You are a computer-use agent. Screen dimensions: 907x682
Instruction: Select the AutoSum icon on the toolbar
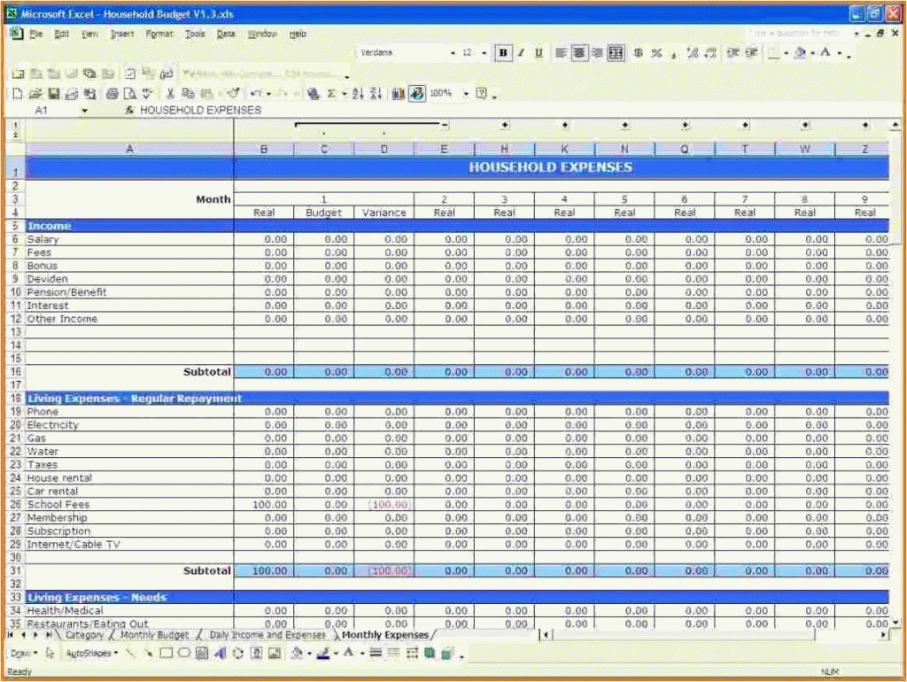pyautogui.click(x=329, y=93)
